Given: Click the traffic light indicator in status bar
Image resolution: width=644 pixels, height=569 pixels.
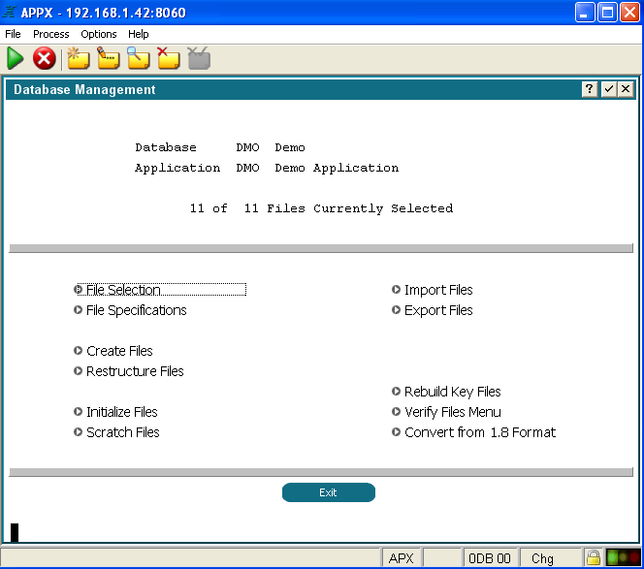Looking at the screenshot, I should 621,558.
